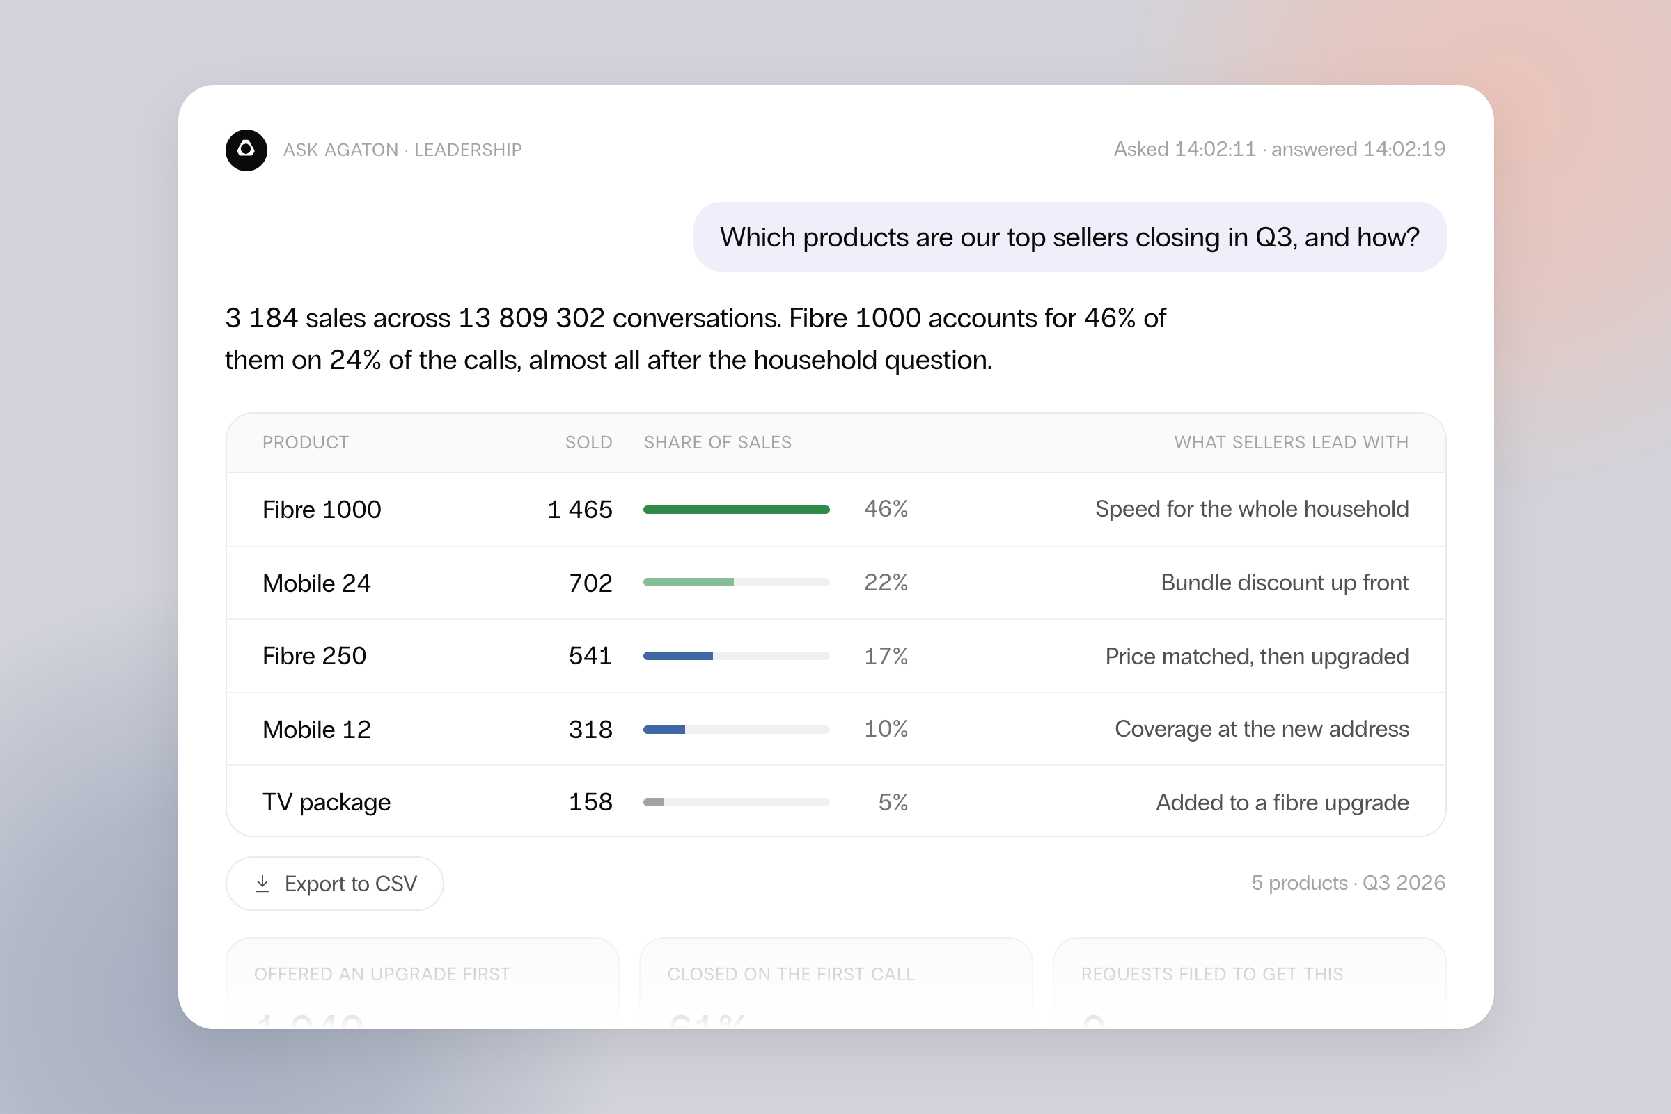
Task: Open CLOSED ON THE FIRST CALL card
Action: pyautogui.click(x=835, y=982)
